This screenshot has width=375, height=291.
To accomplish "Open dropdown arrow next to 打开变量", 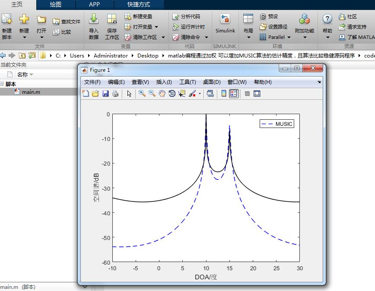I will (156, 27).
